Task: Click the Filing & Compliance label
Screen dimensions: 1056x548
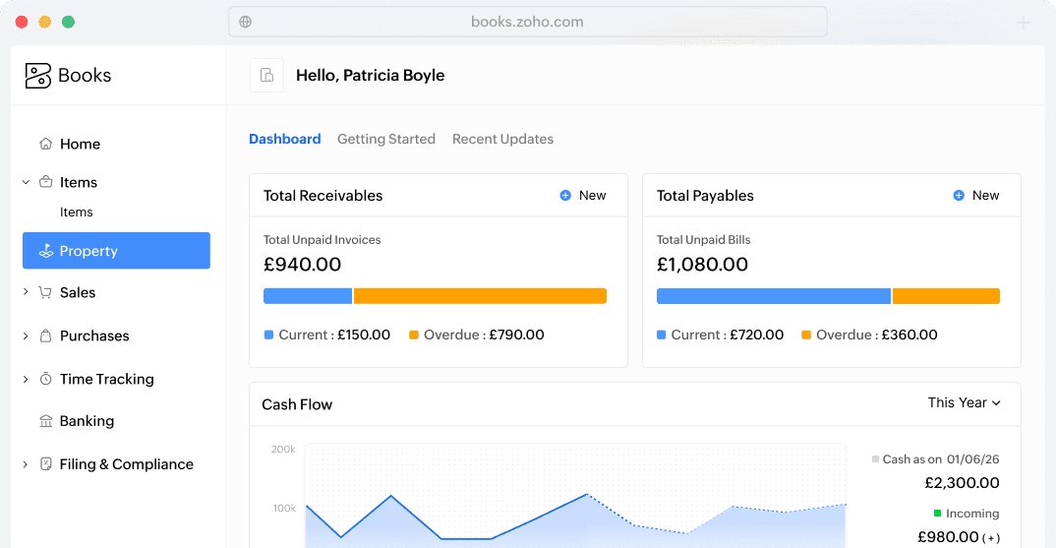Action: pyautogui.click(x=127, y=463)
